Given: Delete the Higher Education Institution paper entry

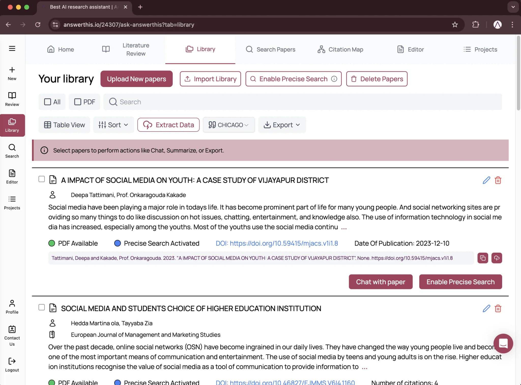Looking at the screenshot, I should [498, 308].
